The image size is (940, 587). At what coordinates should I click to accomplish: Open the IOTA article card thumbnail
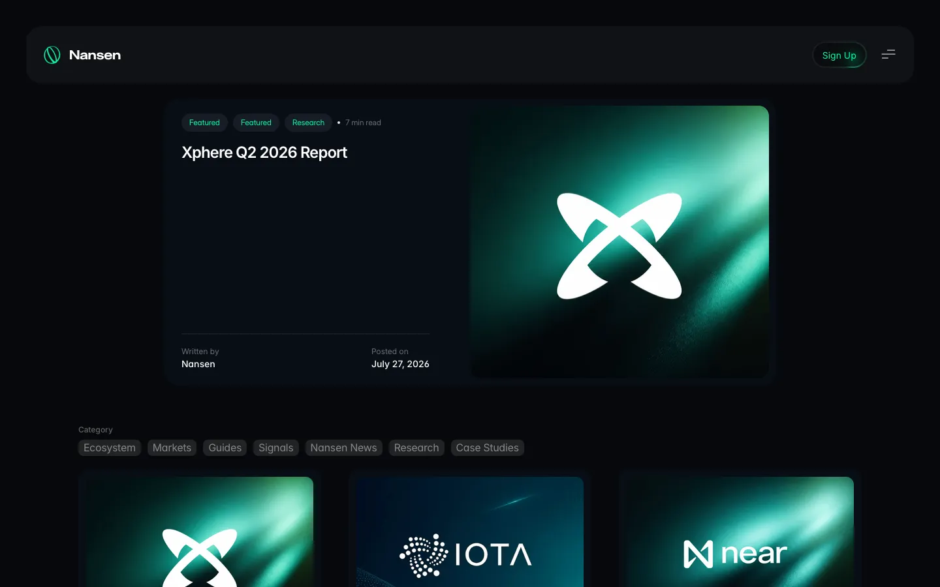[x=470, y=532]
